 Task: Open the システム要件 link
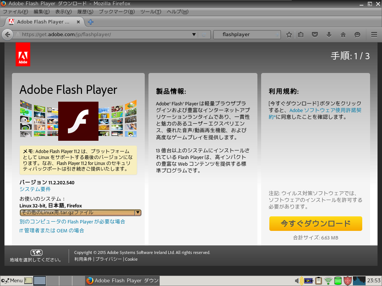35,189
